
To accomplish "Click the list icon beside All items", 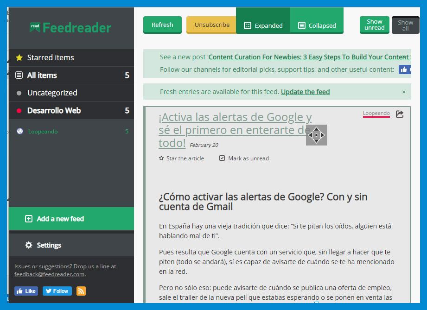I will click(19, 75).
